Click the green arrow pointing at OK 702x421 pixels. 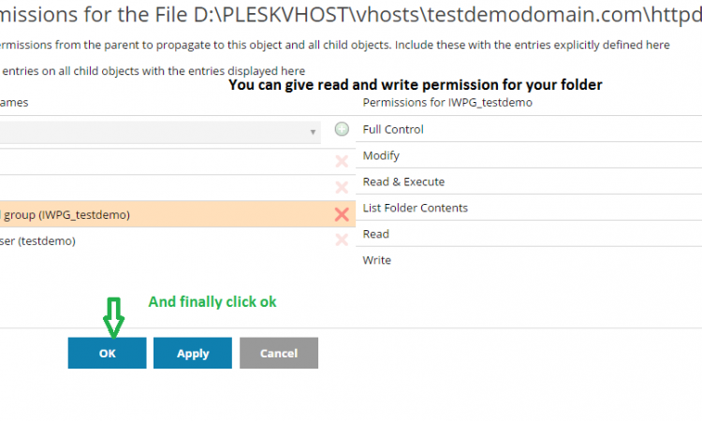113,318
